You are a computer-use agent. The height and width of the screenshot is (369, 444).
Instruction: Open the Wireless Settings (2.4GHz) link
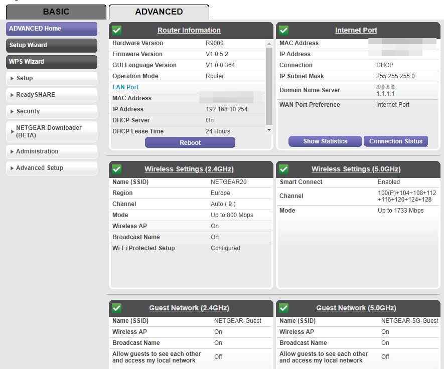click(x=189, y=169)
